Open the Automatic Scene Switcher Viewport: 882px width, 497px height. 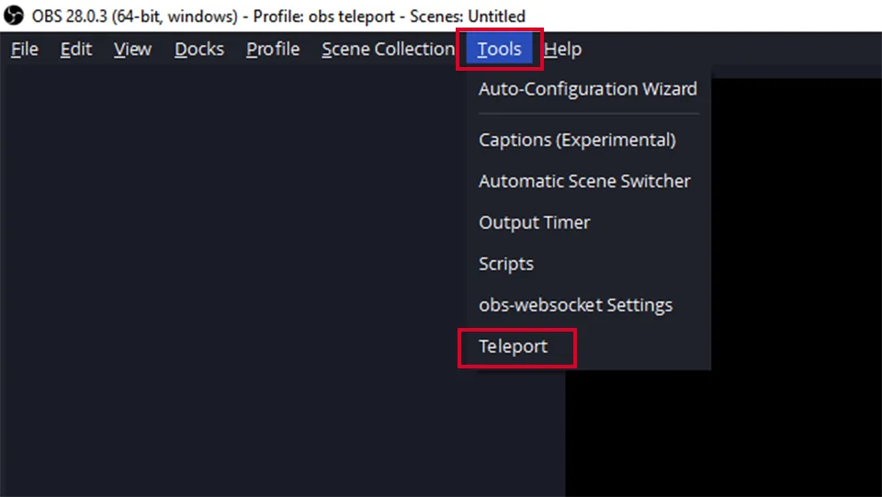pos(584,181)
